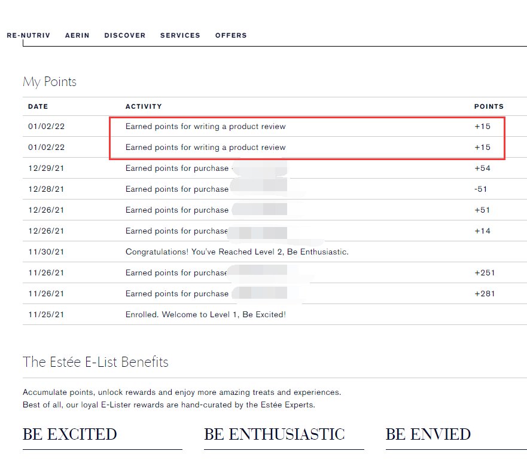Image resolution: width=527 pixels, height=460 pixels.
Task: Open the OFFERS navigation item
Action: [231, 35]
